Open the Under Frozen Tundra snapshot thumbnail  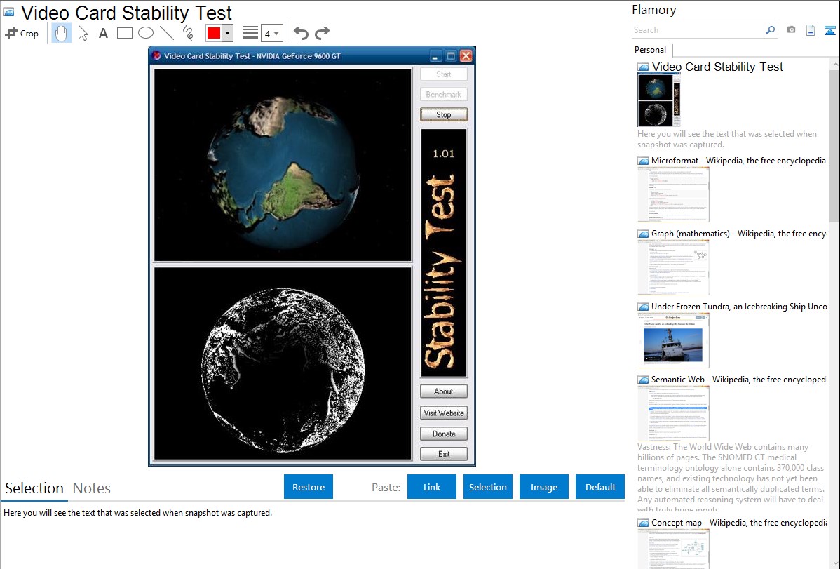[x=673, y=340]
